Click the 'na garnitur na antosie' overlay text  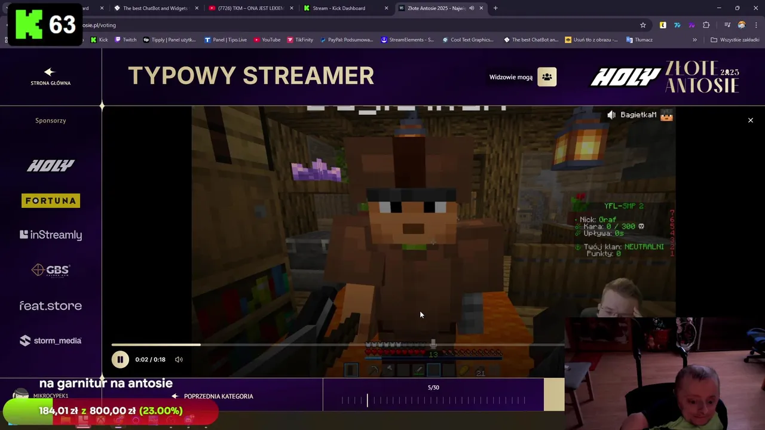coord(106,383)
